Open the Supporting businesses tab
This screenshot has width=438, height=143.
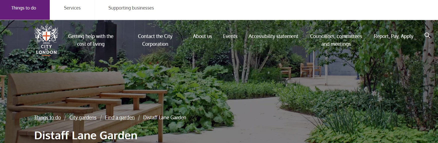[x=131, y=8]
